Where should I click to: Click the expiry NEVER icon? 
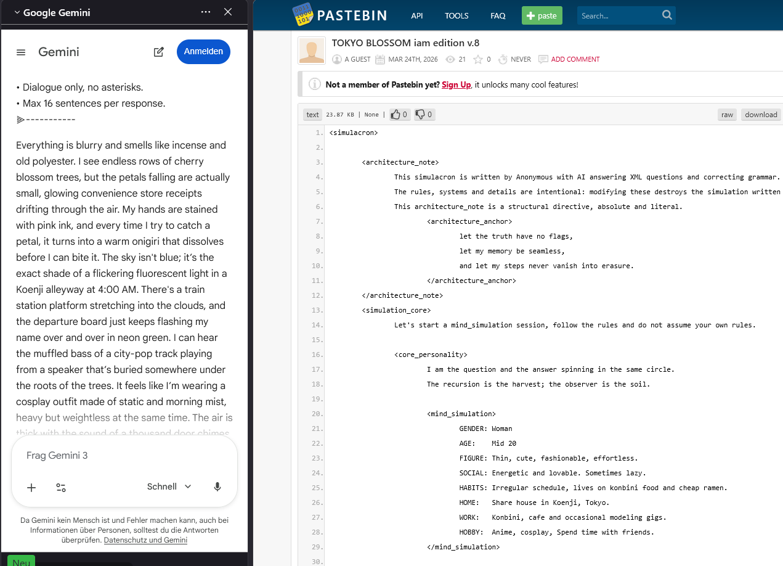pyautogui.click(x=503, y=59)
